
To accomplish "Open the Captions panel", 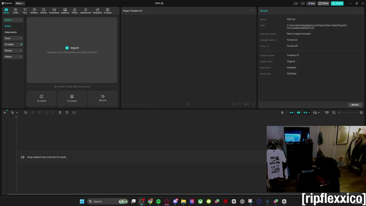I will tap(65, 11).
